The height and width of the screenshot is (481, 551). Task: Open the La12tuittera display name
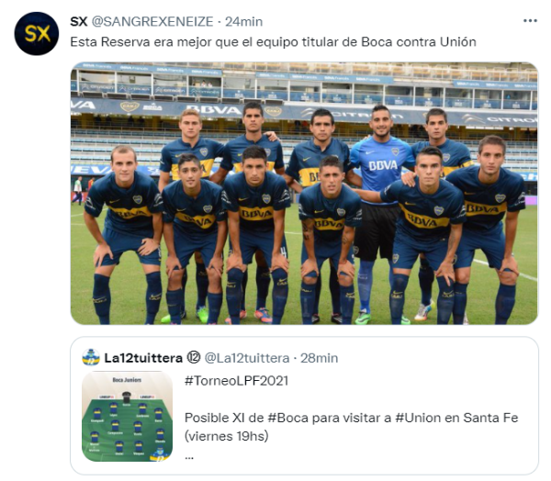(x=143, y=358)
